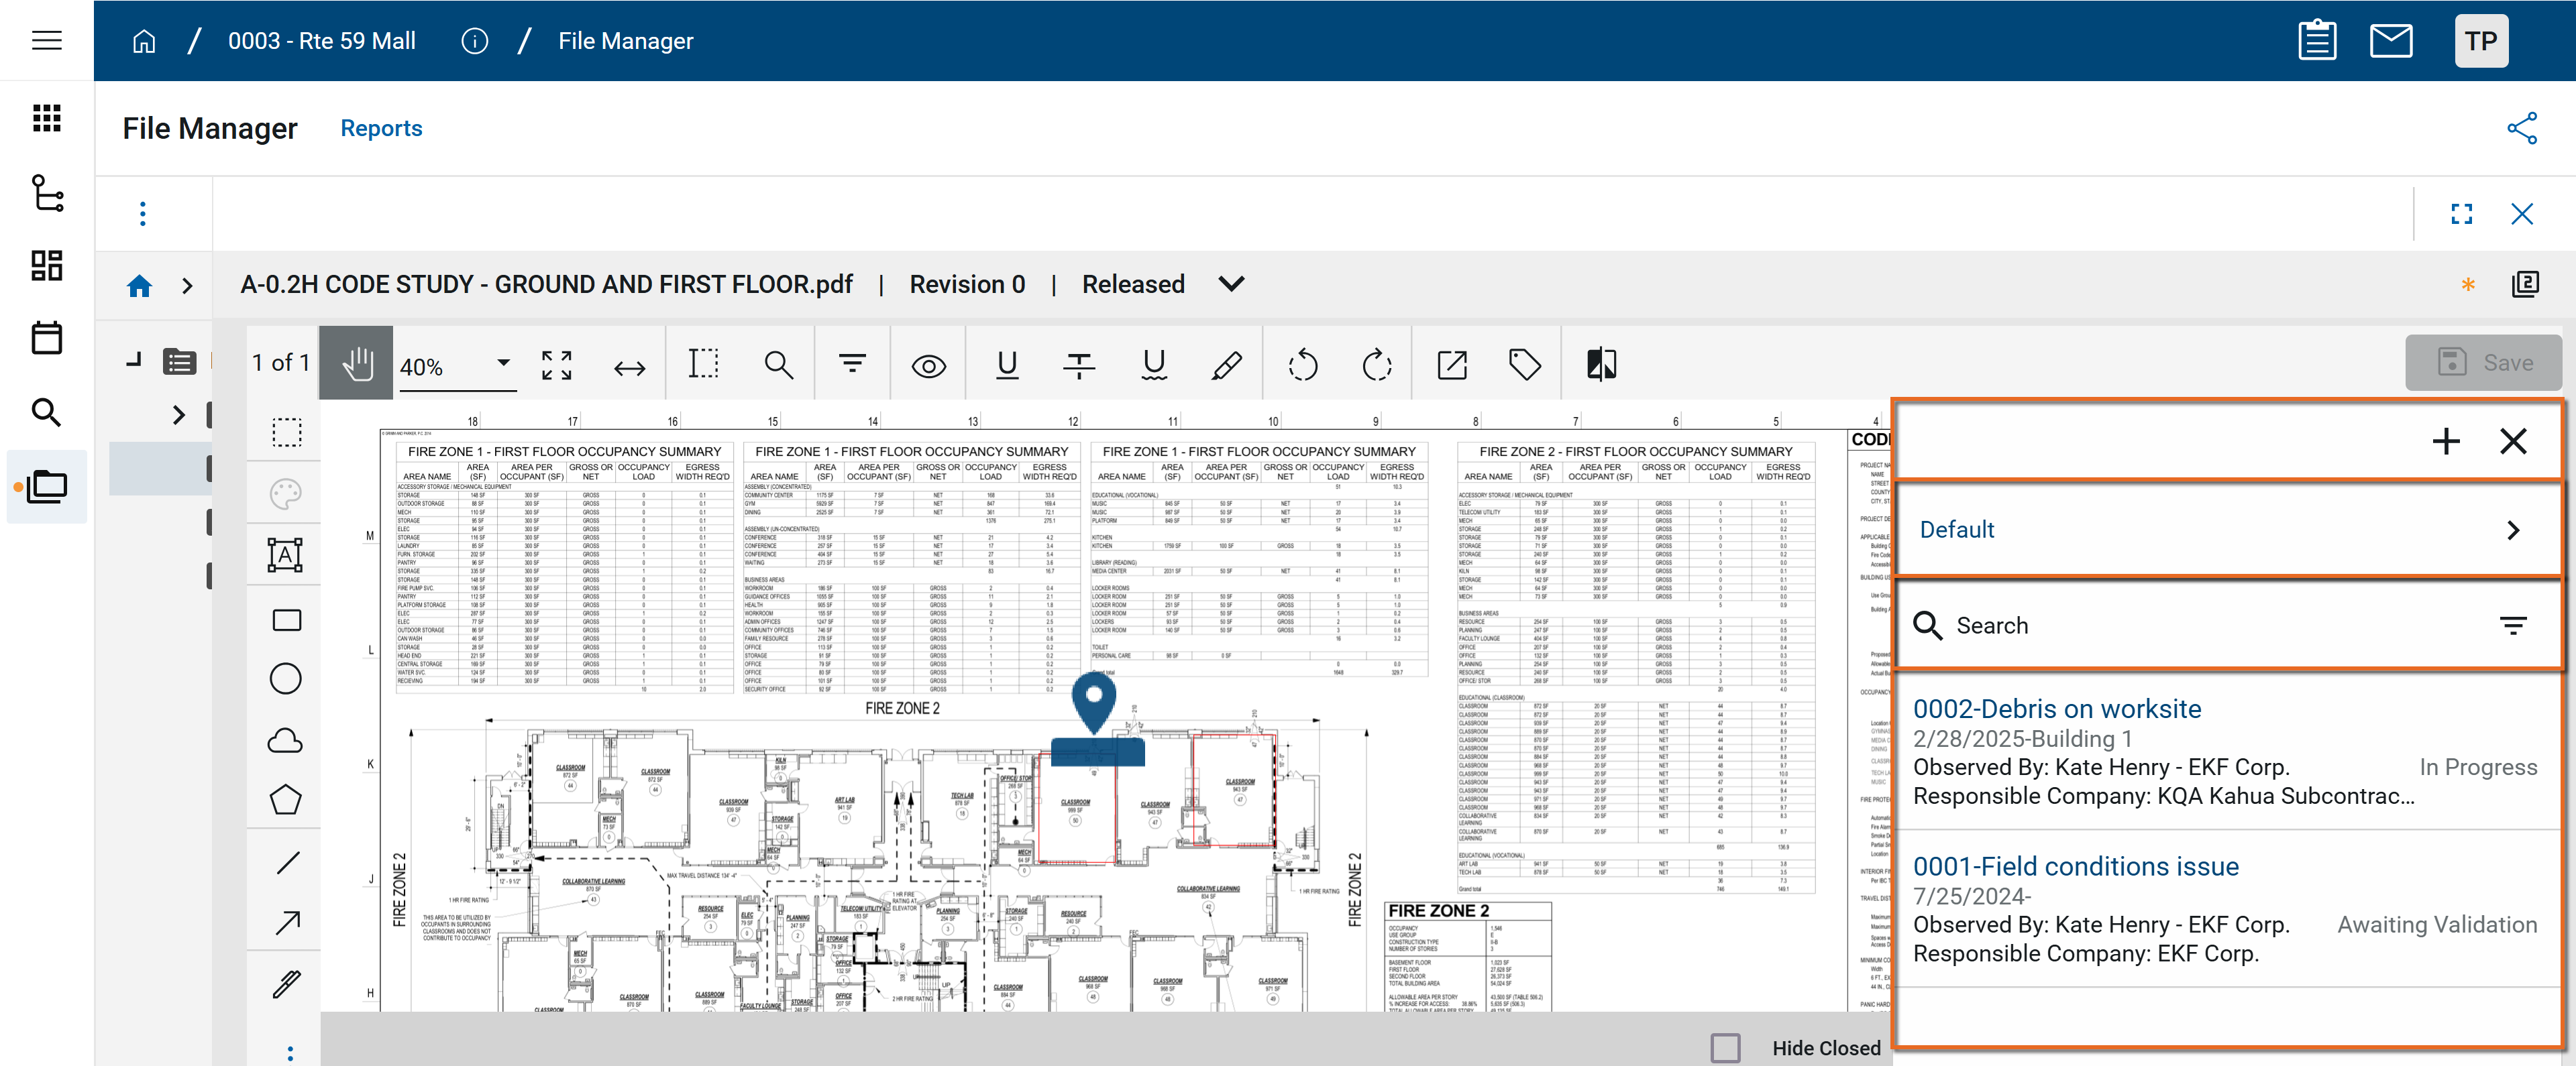Open the 40% zoom dropdown
This screenshot has width=2576, height=1066.
pyautogui.click(x=503, y=365)
